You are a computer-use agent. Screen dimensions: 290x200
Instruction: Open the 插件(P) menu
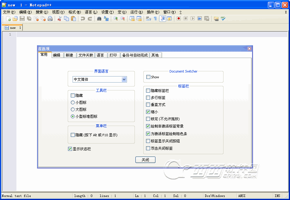coord(153,12)
